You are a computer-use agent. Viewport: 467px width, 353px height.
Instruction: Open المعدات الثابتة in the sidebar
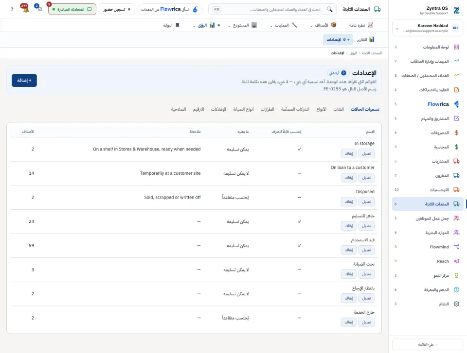pos(428,204)
